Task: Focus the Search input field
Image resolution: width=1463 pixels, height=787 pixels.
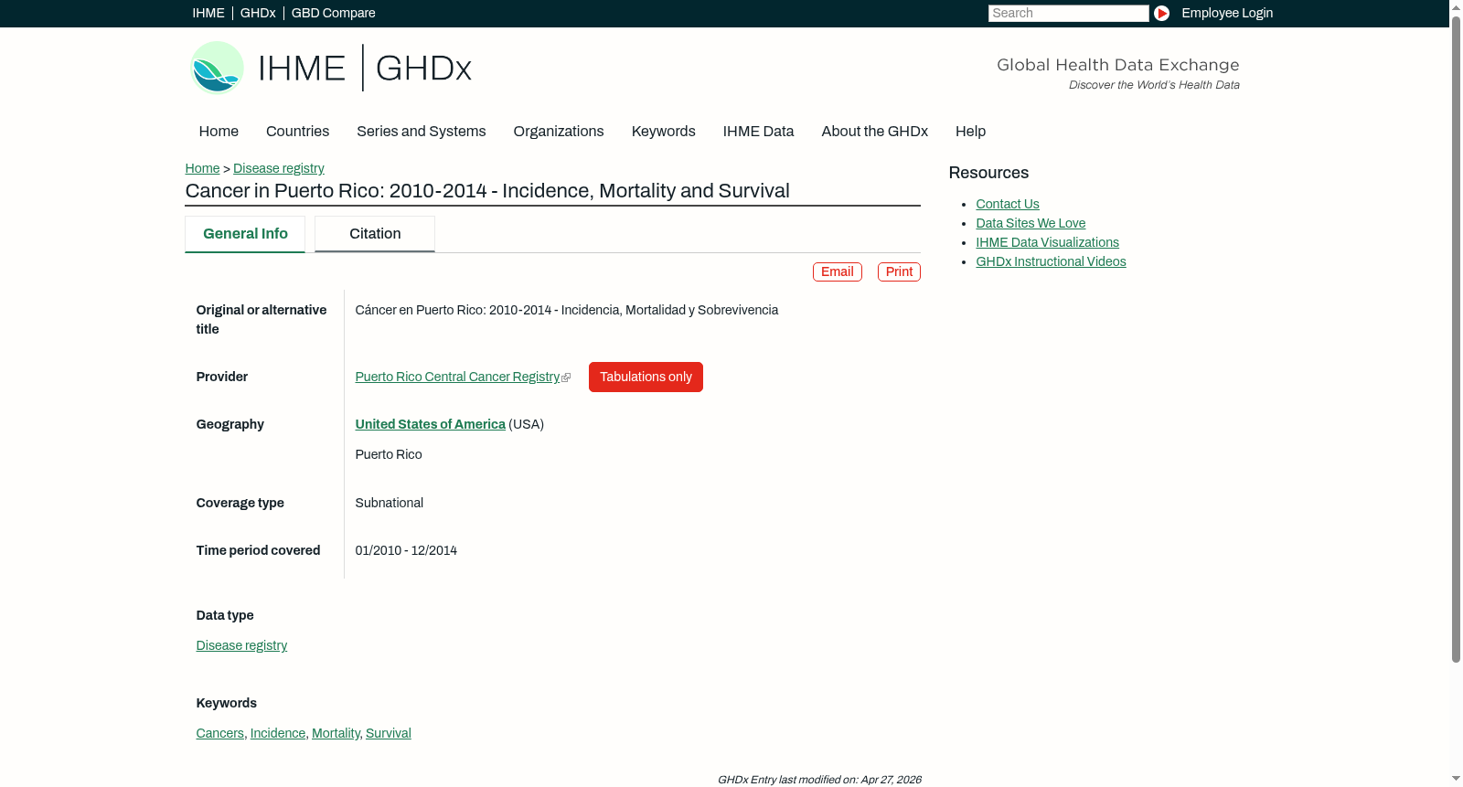Action: 1068,13
